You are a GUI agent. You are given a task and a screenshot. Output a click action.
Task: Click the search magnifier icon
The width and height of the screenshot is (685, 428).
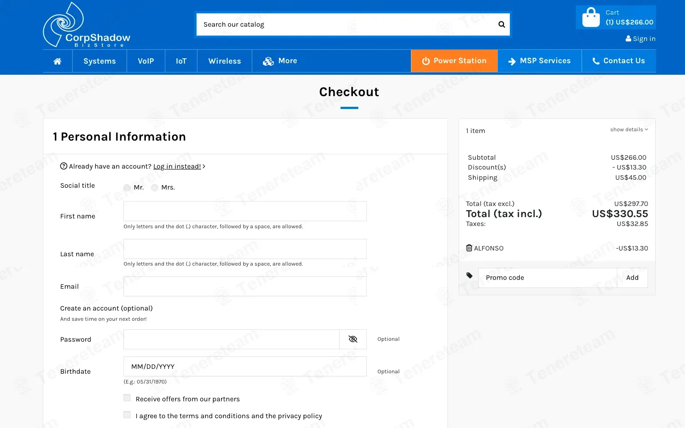501,24
